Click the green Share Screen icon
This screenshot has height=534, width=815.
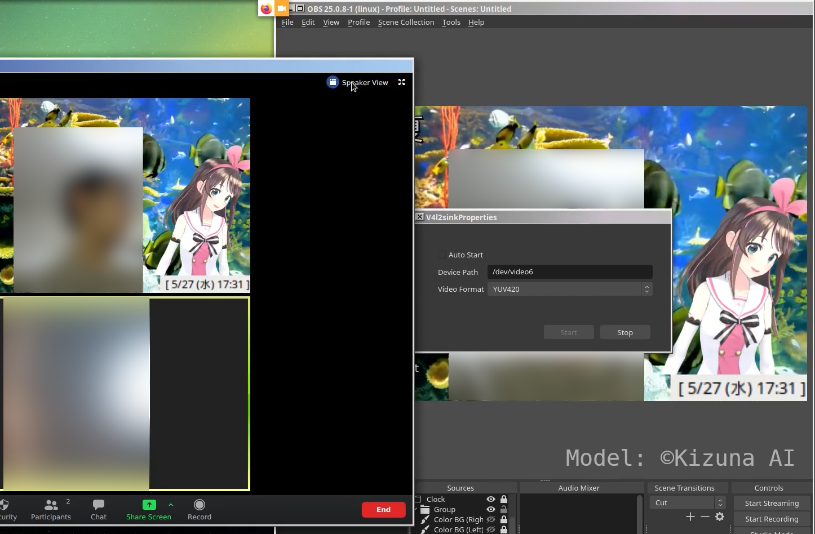tap(149, 505)
